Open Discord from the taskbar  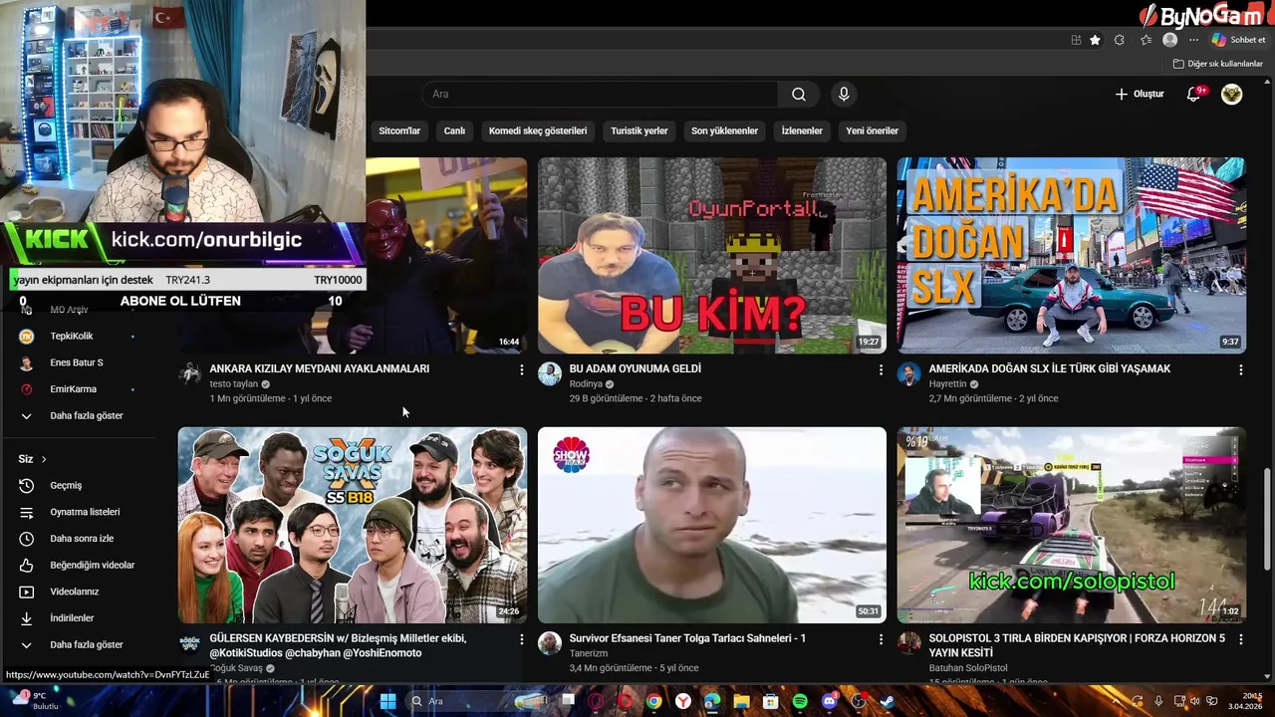click(x=830, y=701)
